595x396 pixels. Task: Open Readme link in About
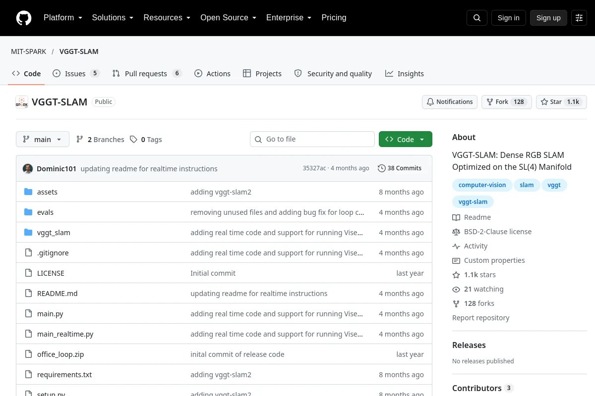tap(472, 217)
